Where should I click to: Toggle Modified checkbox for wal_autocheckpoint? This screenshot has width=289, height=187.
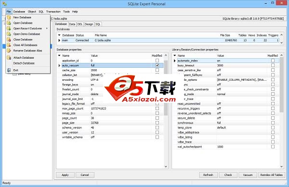273,147
